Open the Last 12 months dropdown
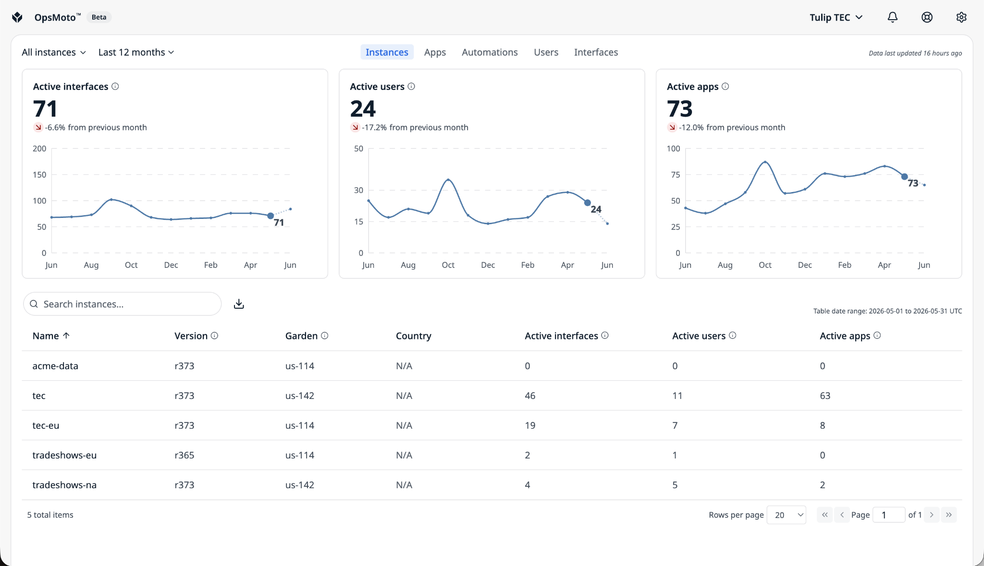The width and height of the screenshot is (984, 566). click(136, 52)
